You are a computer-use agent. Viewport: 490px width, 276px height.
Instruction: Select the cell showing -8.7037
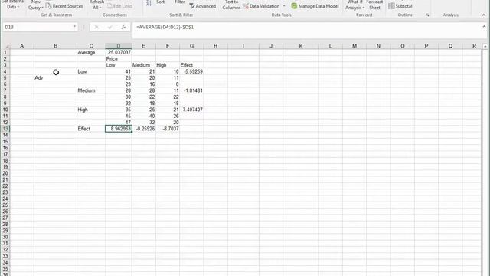point(168,129)
